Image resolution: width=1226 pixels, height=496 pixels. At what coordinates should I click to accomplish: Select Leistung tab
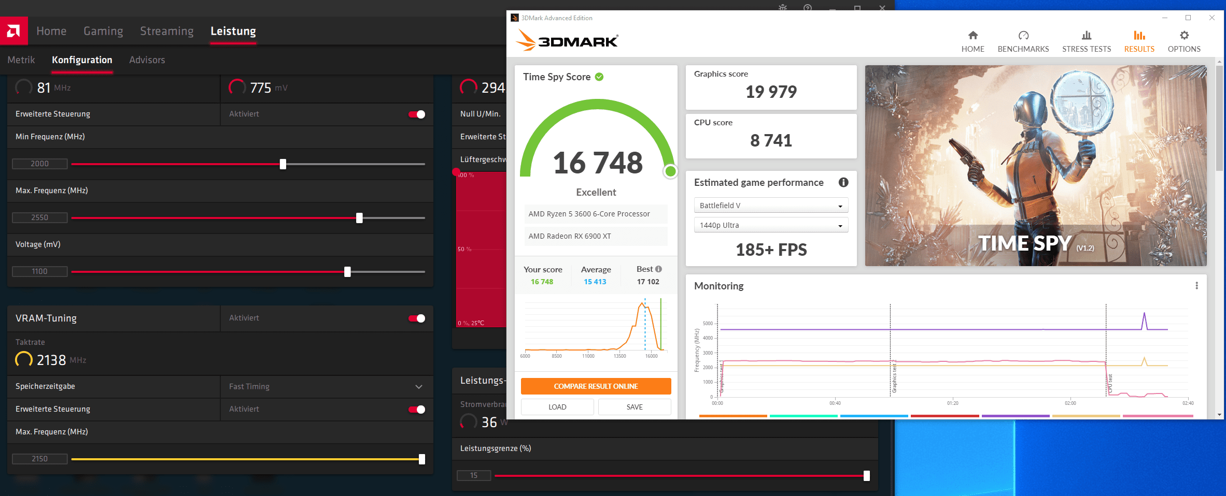(x=233, y=31)
